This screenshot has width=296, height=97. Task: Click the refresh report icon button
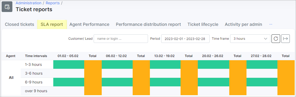(x=276, y=39)
